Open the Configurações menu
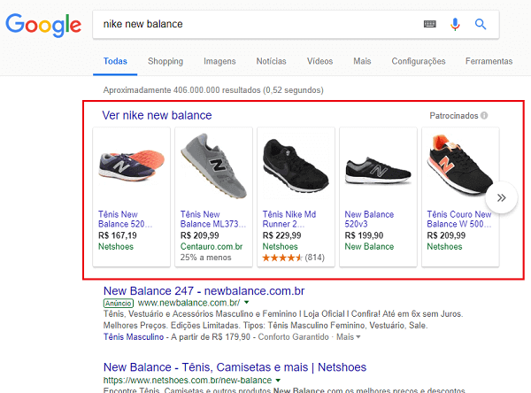 [418, 61]
